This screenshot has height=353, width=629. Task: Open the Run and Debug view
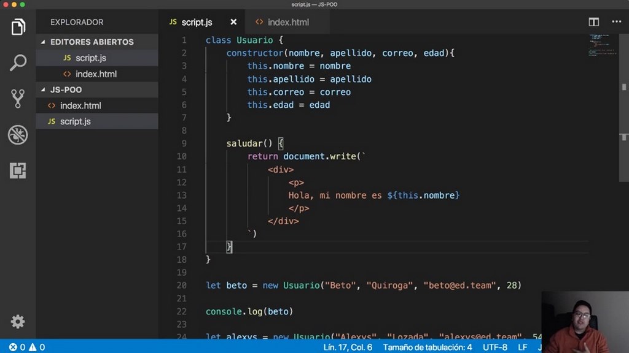[18, 135]
